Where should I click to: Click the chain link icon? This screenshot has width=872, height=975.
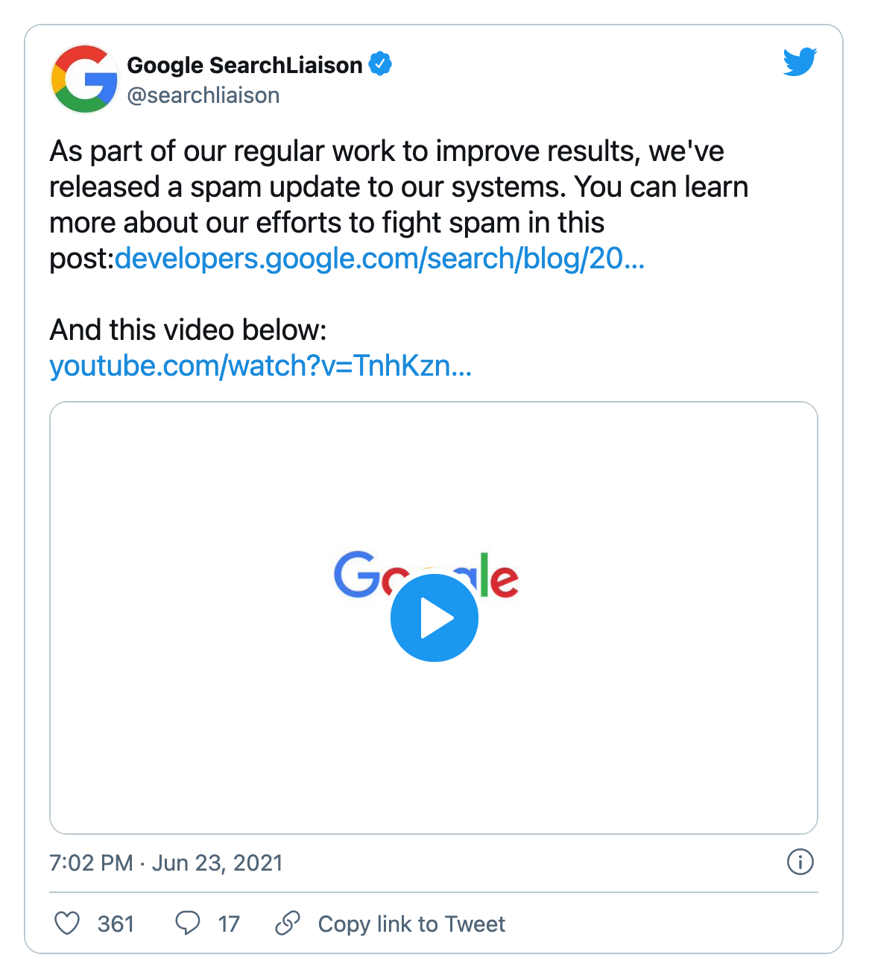click(288, 924)
